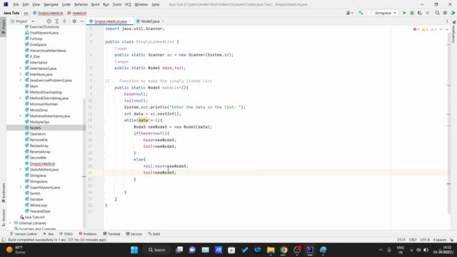Expand all icon in Project panel
The width and height of the screenshot is (457, 257).
57,21
